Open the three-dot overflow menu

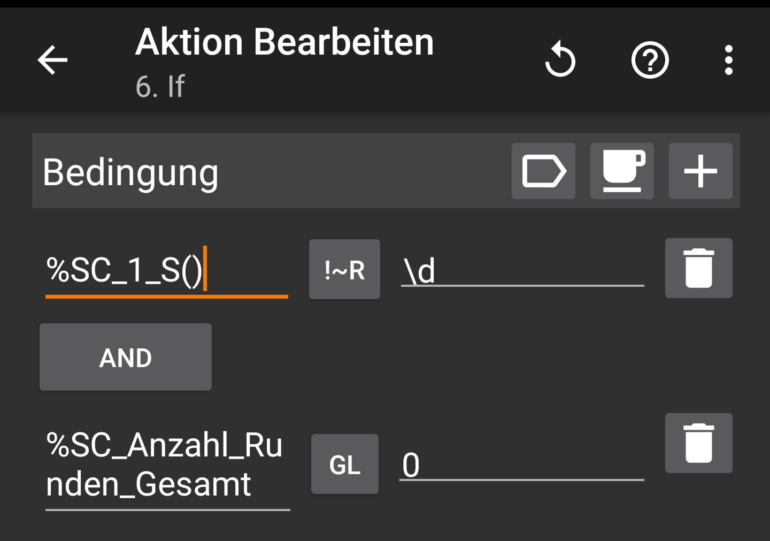tap(728, 60)
